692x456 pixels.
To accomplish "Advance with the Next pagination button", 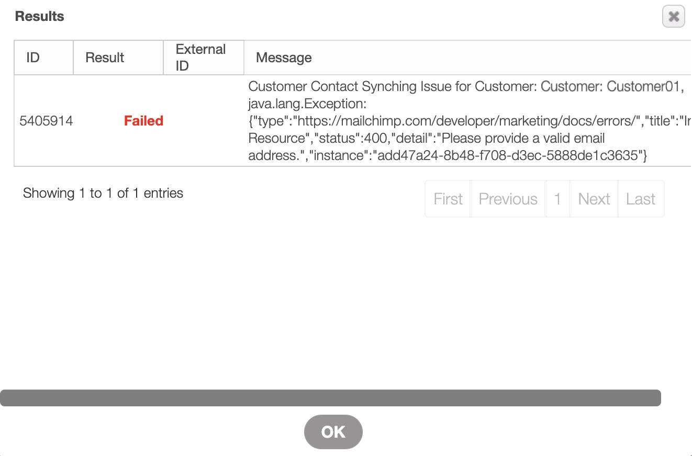I will pyautogui.click(x=594, y=199).
